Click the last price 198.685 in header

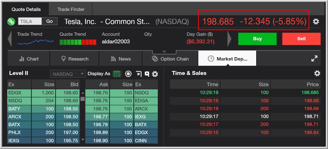218,21
